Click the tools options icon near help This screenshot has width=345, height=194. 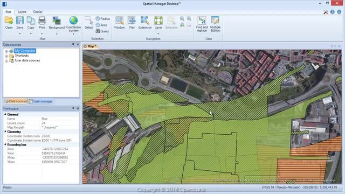pyautogui.click(x=326, y=12)
